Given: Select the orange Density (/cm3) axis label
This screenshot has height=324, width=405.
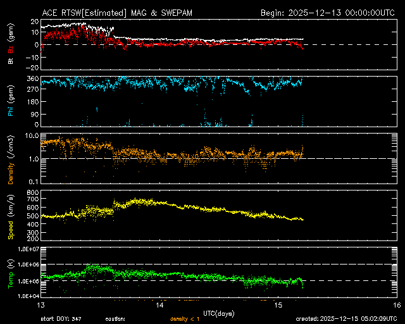Looking at the screenshot, I should pos(10,159).
